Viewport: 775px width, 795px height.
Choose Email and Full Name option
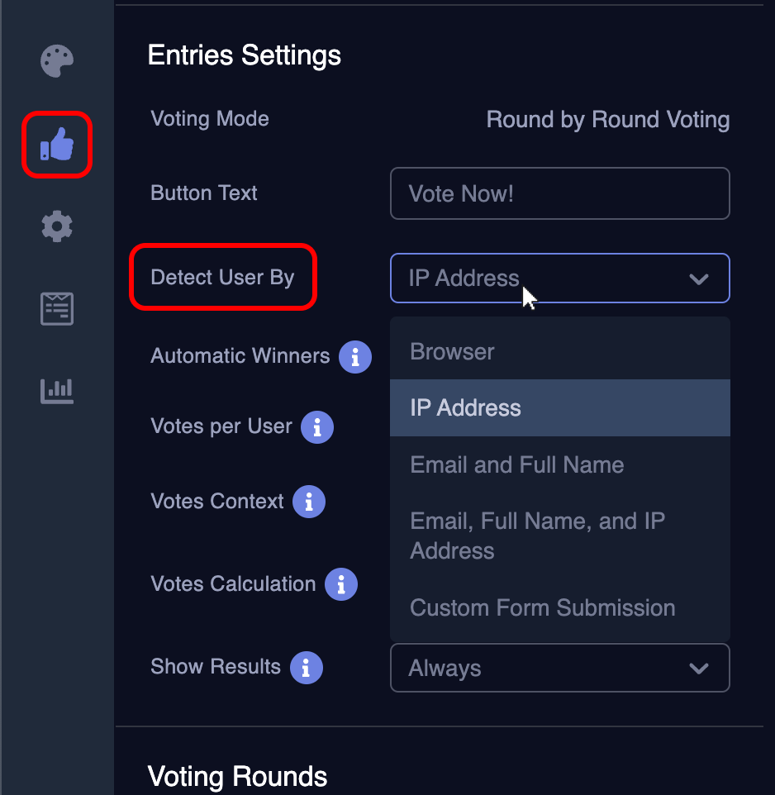(516, 464)
